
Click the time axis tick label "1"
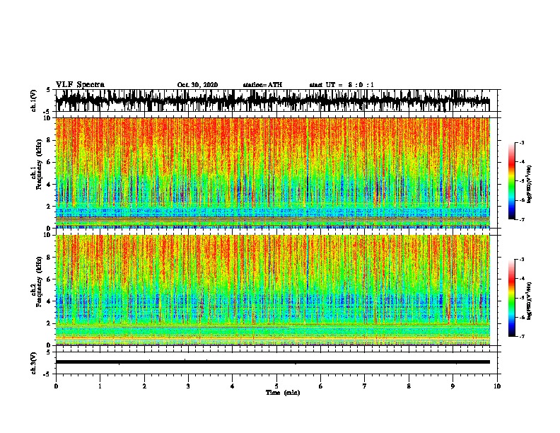pyautogui.click(x=100, y=386)
